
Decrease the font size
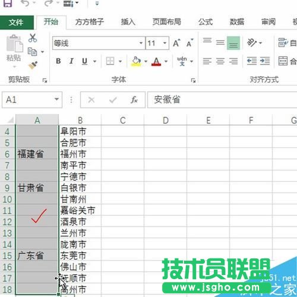point(189,43)
